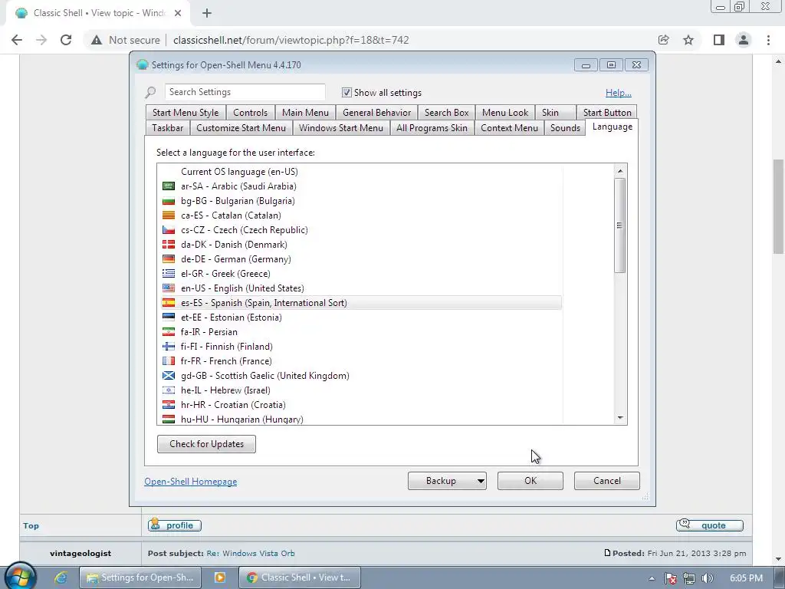This screenshot has height=589, width=785.
Task: Select the Catalan flag icon
Action: coord(169,216)
